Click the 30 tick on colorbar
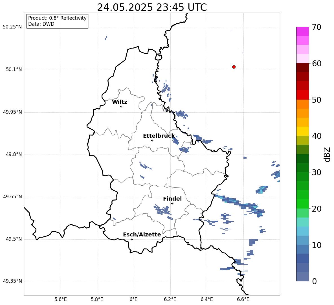 (317, 172)
